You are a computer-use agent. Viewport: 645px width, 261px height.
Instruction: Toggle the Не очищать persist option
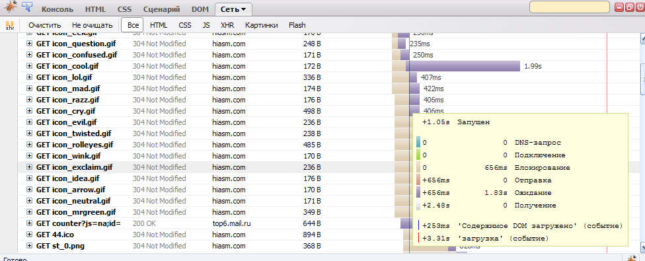point(92,25)
